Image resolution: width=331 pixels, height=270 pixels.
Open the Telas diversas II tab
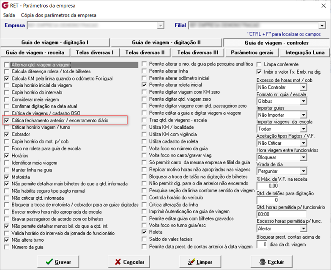click(x=145, y=52)
